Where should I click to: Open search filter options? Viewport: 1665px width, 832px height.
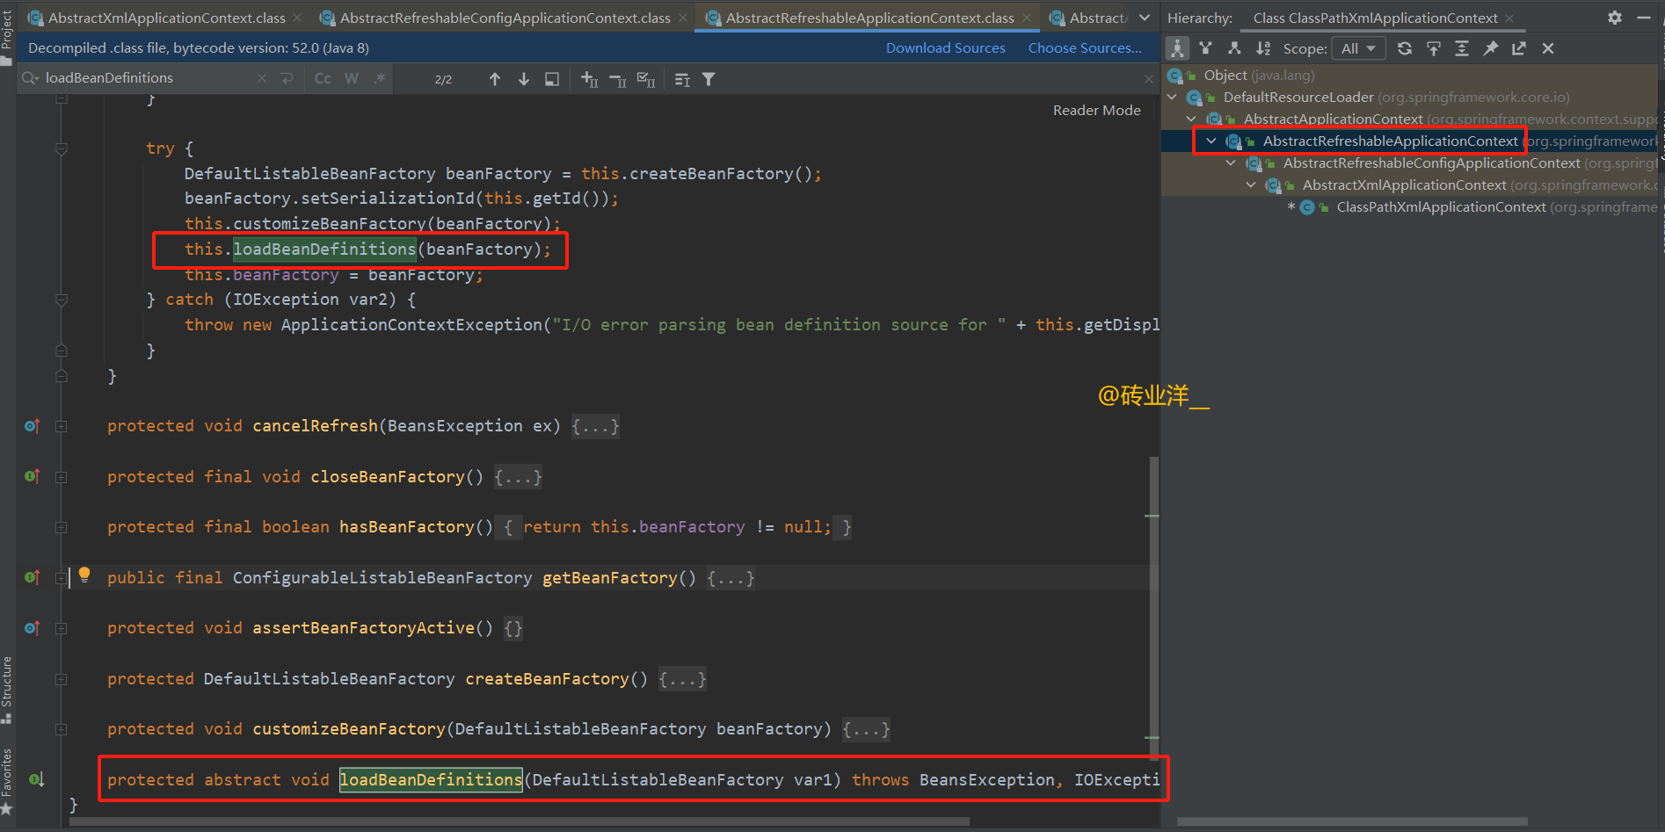pyautogui.click(x=709, y=79)
